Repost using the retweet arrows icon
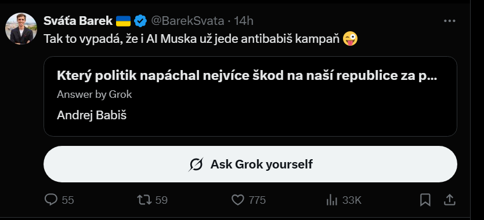 coord(145,200)
